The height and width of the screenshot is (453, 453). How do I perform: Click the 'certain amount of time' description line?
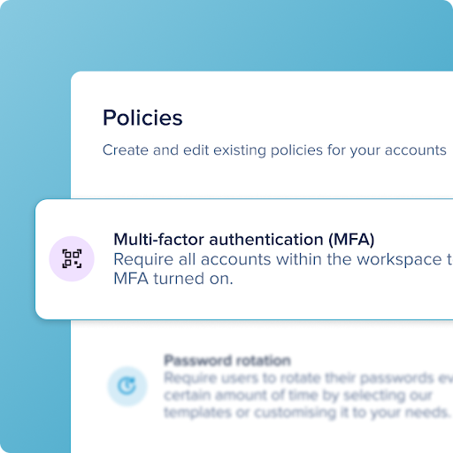point(298,395)
